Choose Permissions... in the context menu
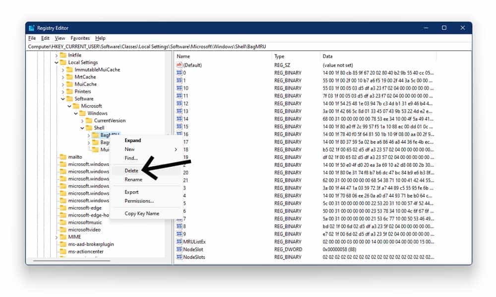Viewport: 496px width, 297px height. [139, 201]
